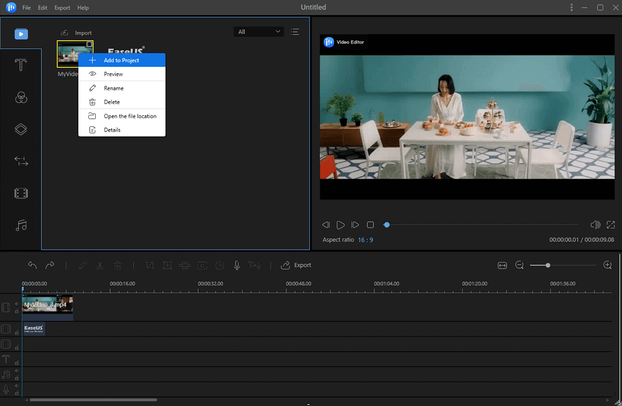Click the Undo arrow in timeline toolbar

tap(32, 265)
